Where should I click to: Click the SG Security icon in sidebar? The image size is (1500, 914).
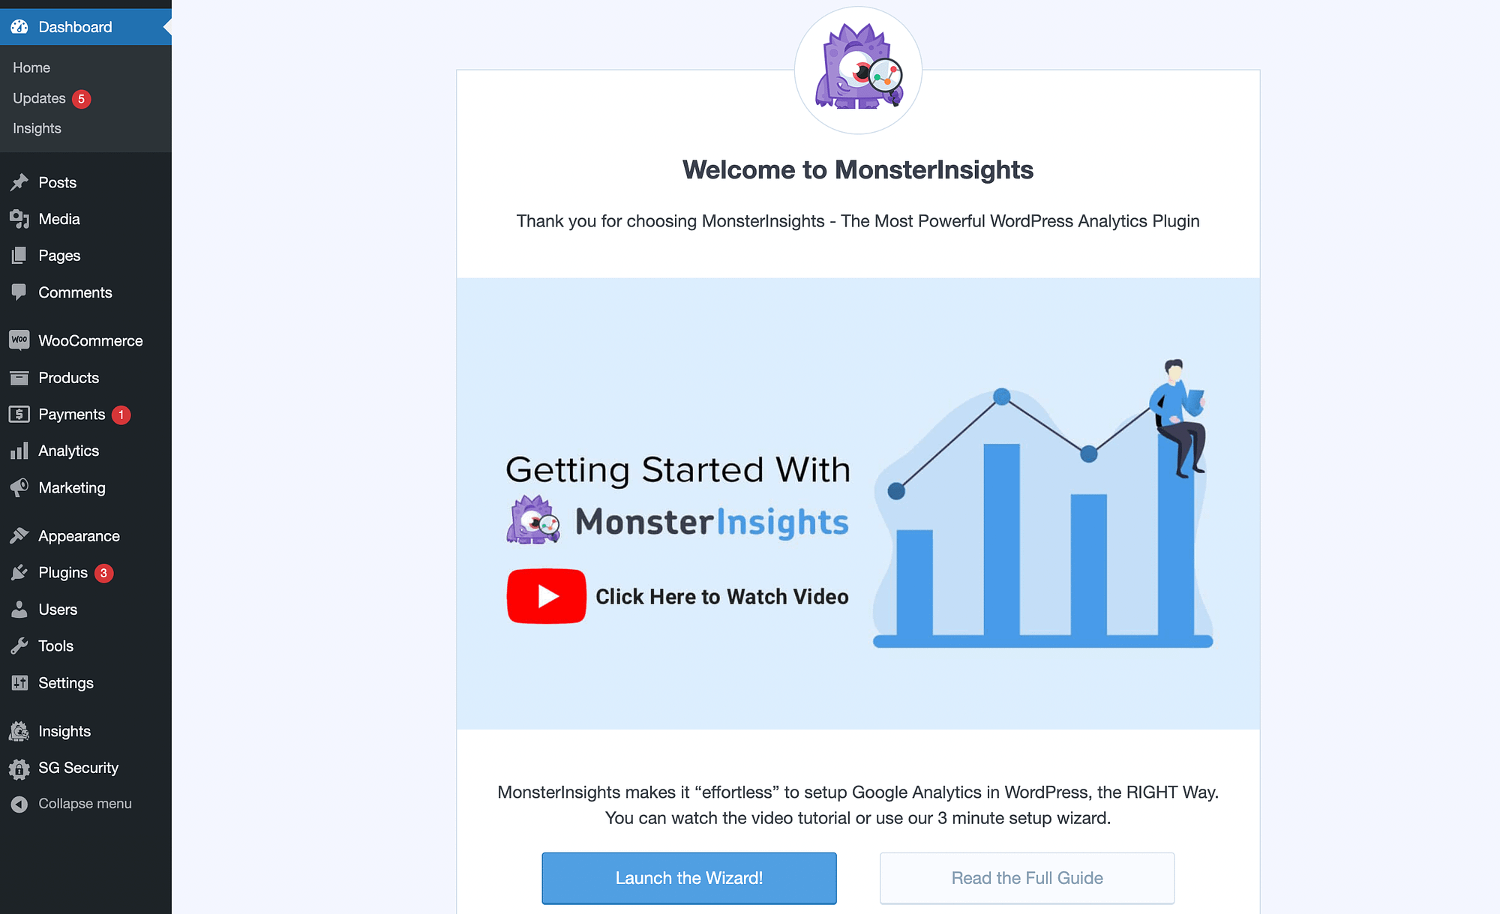click(18, 769)
